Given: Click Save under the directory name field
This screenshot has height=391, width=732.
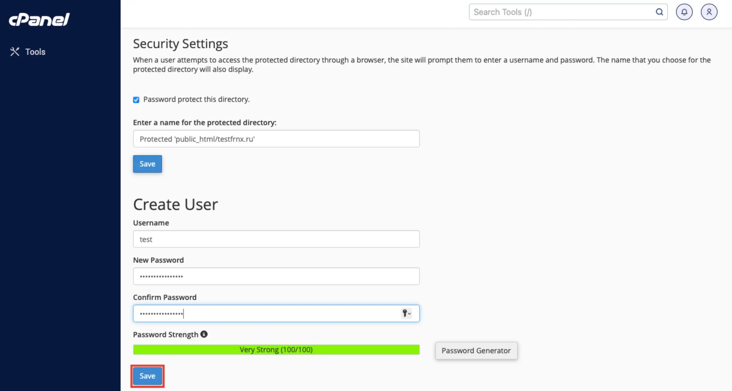Looking at the screenshot, I should click(147, 164).
